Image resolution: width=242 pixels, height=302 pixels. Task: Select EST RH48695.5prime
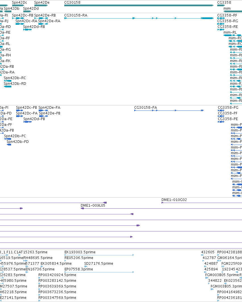coord(38,258)
